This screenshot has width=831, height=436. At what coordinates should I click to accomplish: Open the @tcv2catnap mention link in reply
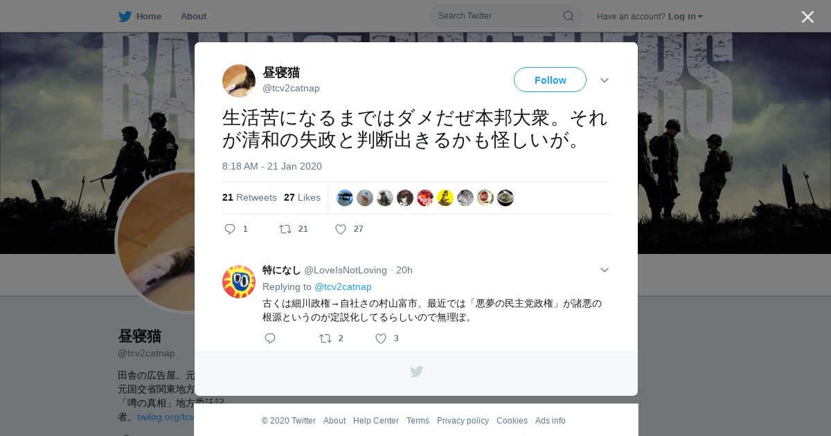(343, 287)
